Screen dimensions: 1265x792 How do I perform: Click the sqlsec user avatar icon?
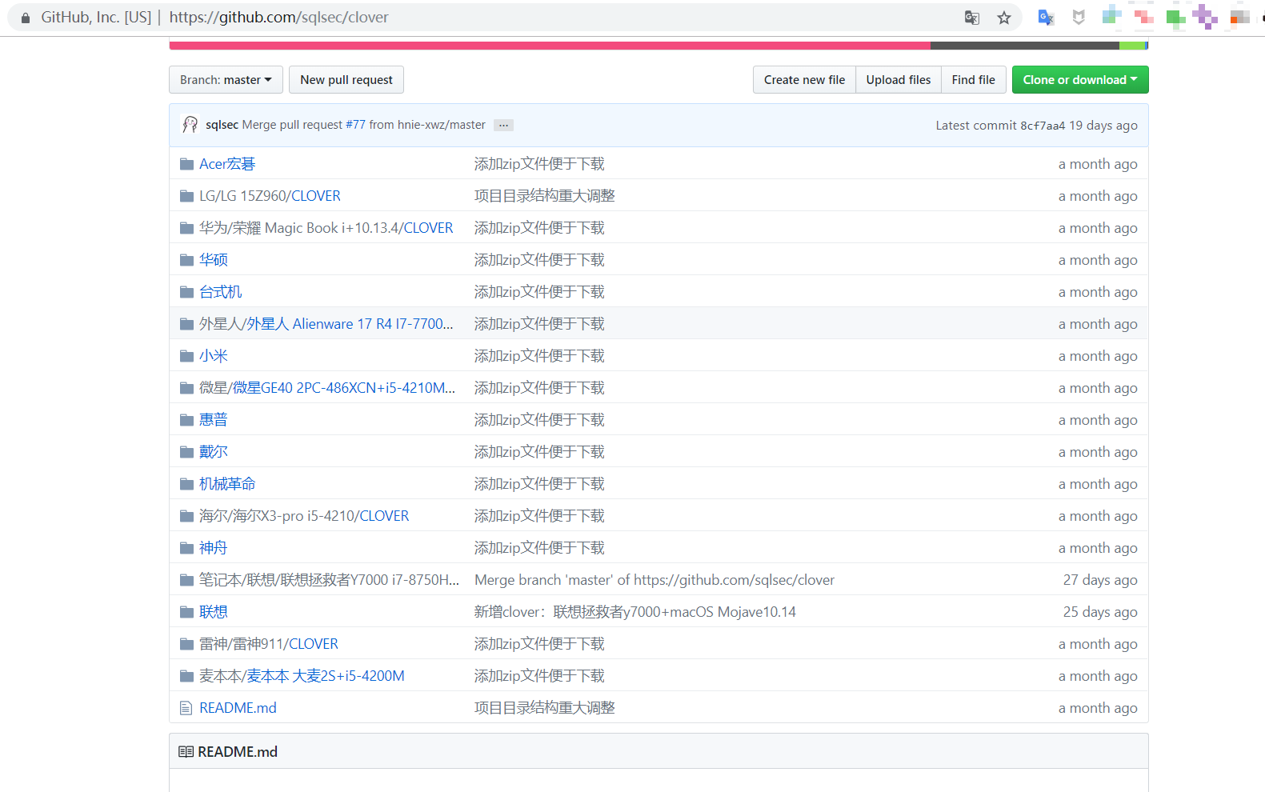click(190, 125)
